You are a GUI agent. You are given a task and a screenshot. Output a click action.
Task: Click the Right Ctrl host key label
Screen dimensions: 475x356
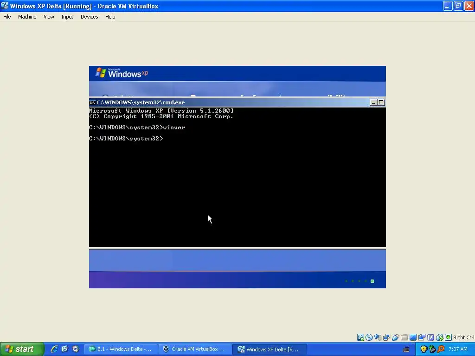tap(464, 337)
